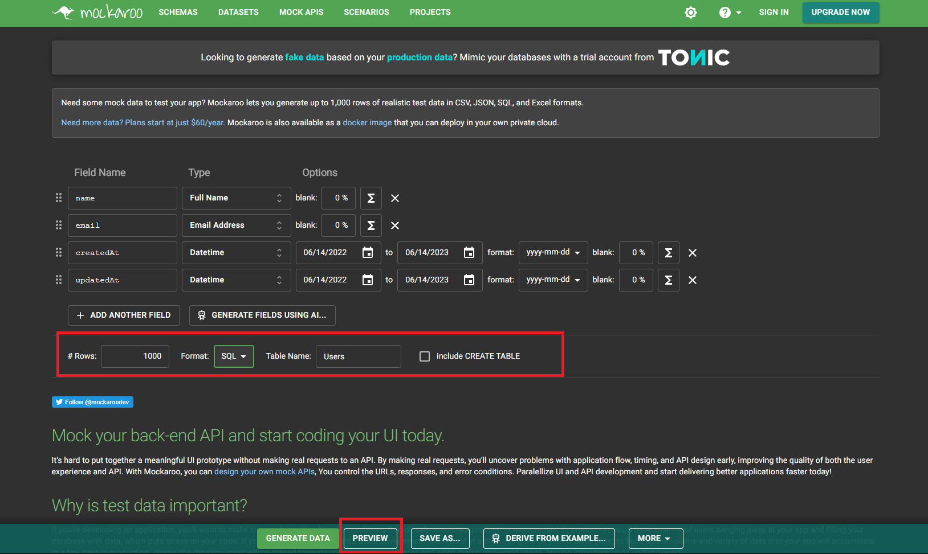Viewport: 928px width, 554px height.
Task: Click SIGN IN link
Action: point(774,12)
